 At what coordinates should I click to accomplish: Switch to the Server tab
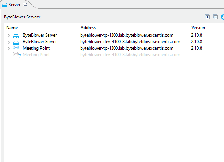click(14, 5)
